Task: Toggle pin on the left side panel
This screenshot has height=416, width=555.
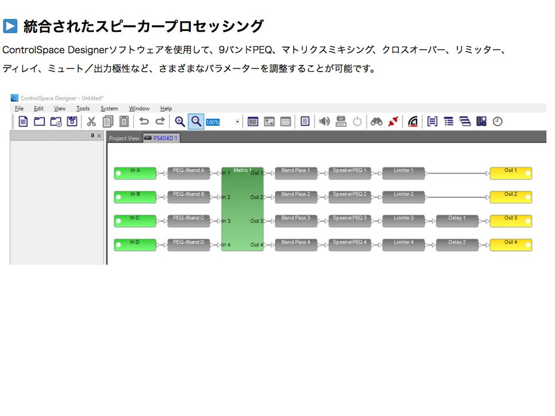Action: pyautogui.click(x=93, y=136)
